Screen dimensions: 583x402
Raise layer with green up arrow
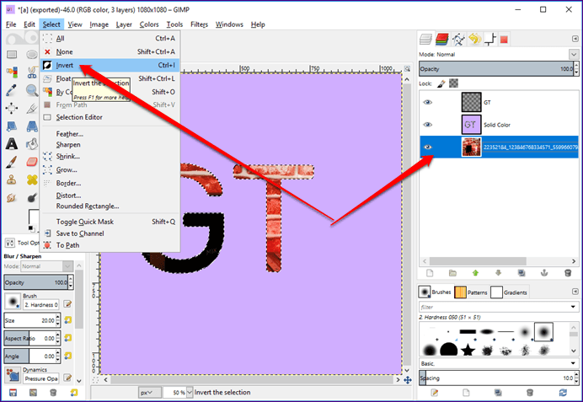pyautogui.click(x=475, y=273)
